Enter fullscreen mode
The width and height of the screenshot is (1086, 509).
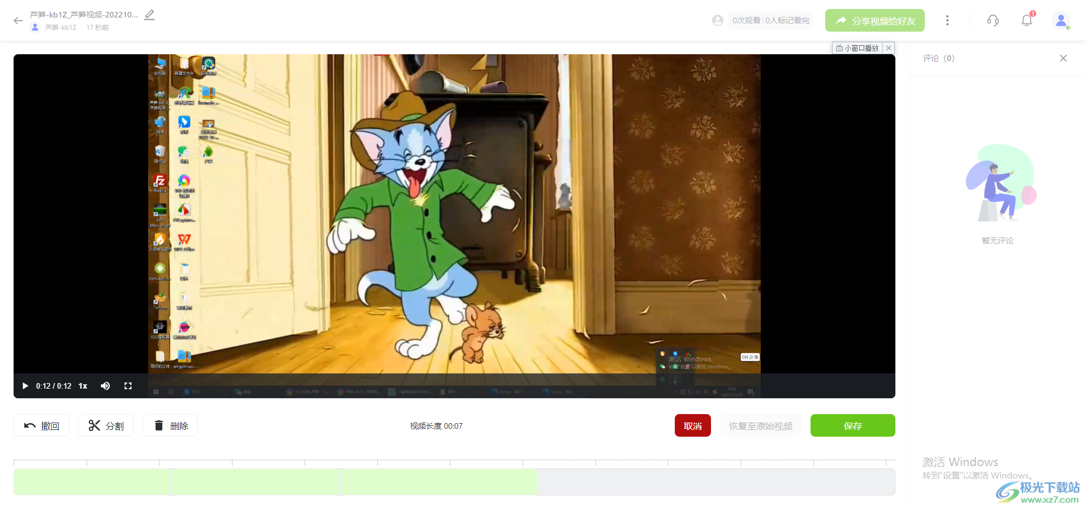pos(128,386)
